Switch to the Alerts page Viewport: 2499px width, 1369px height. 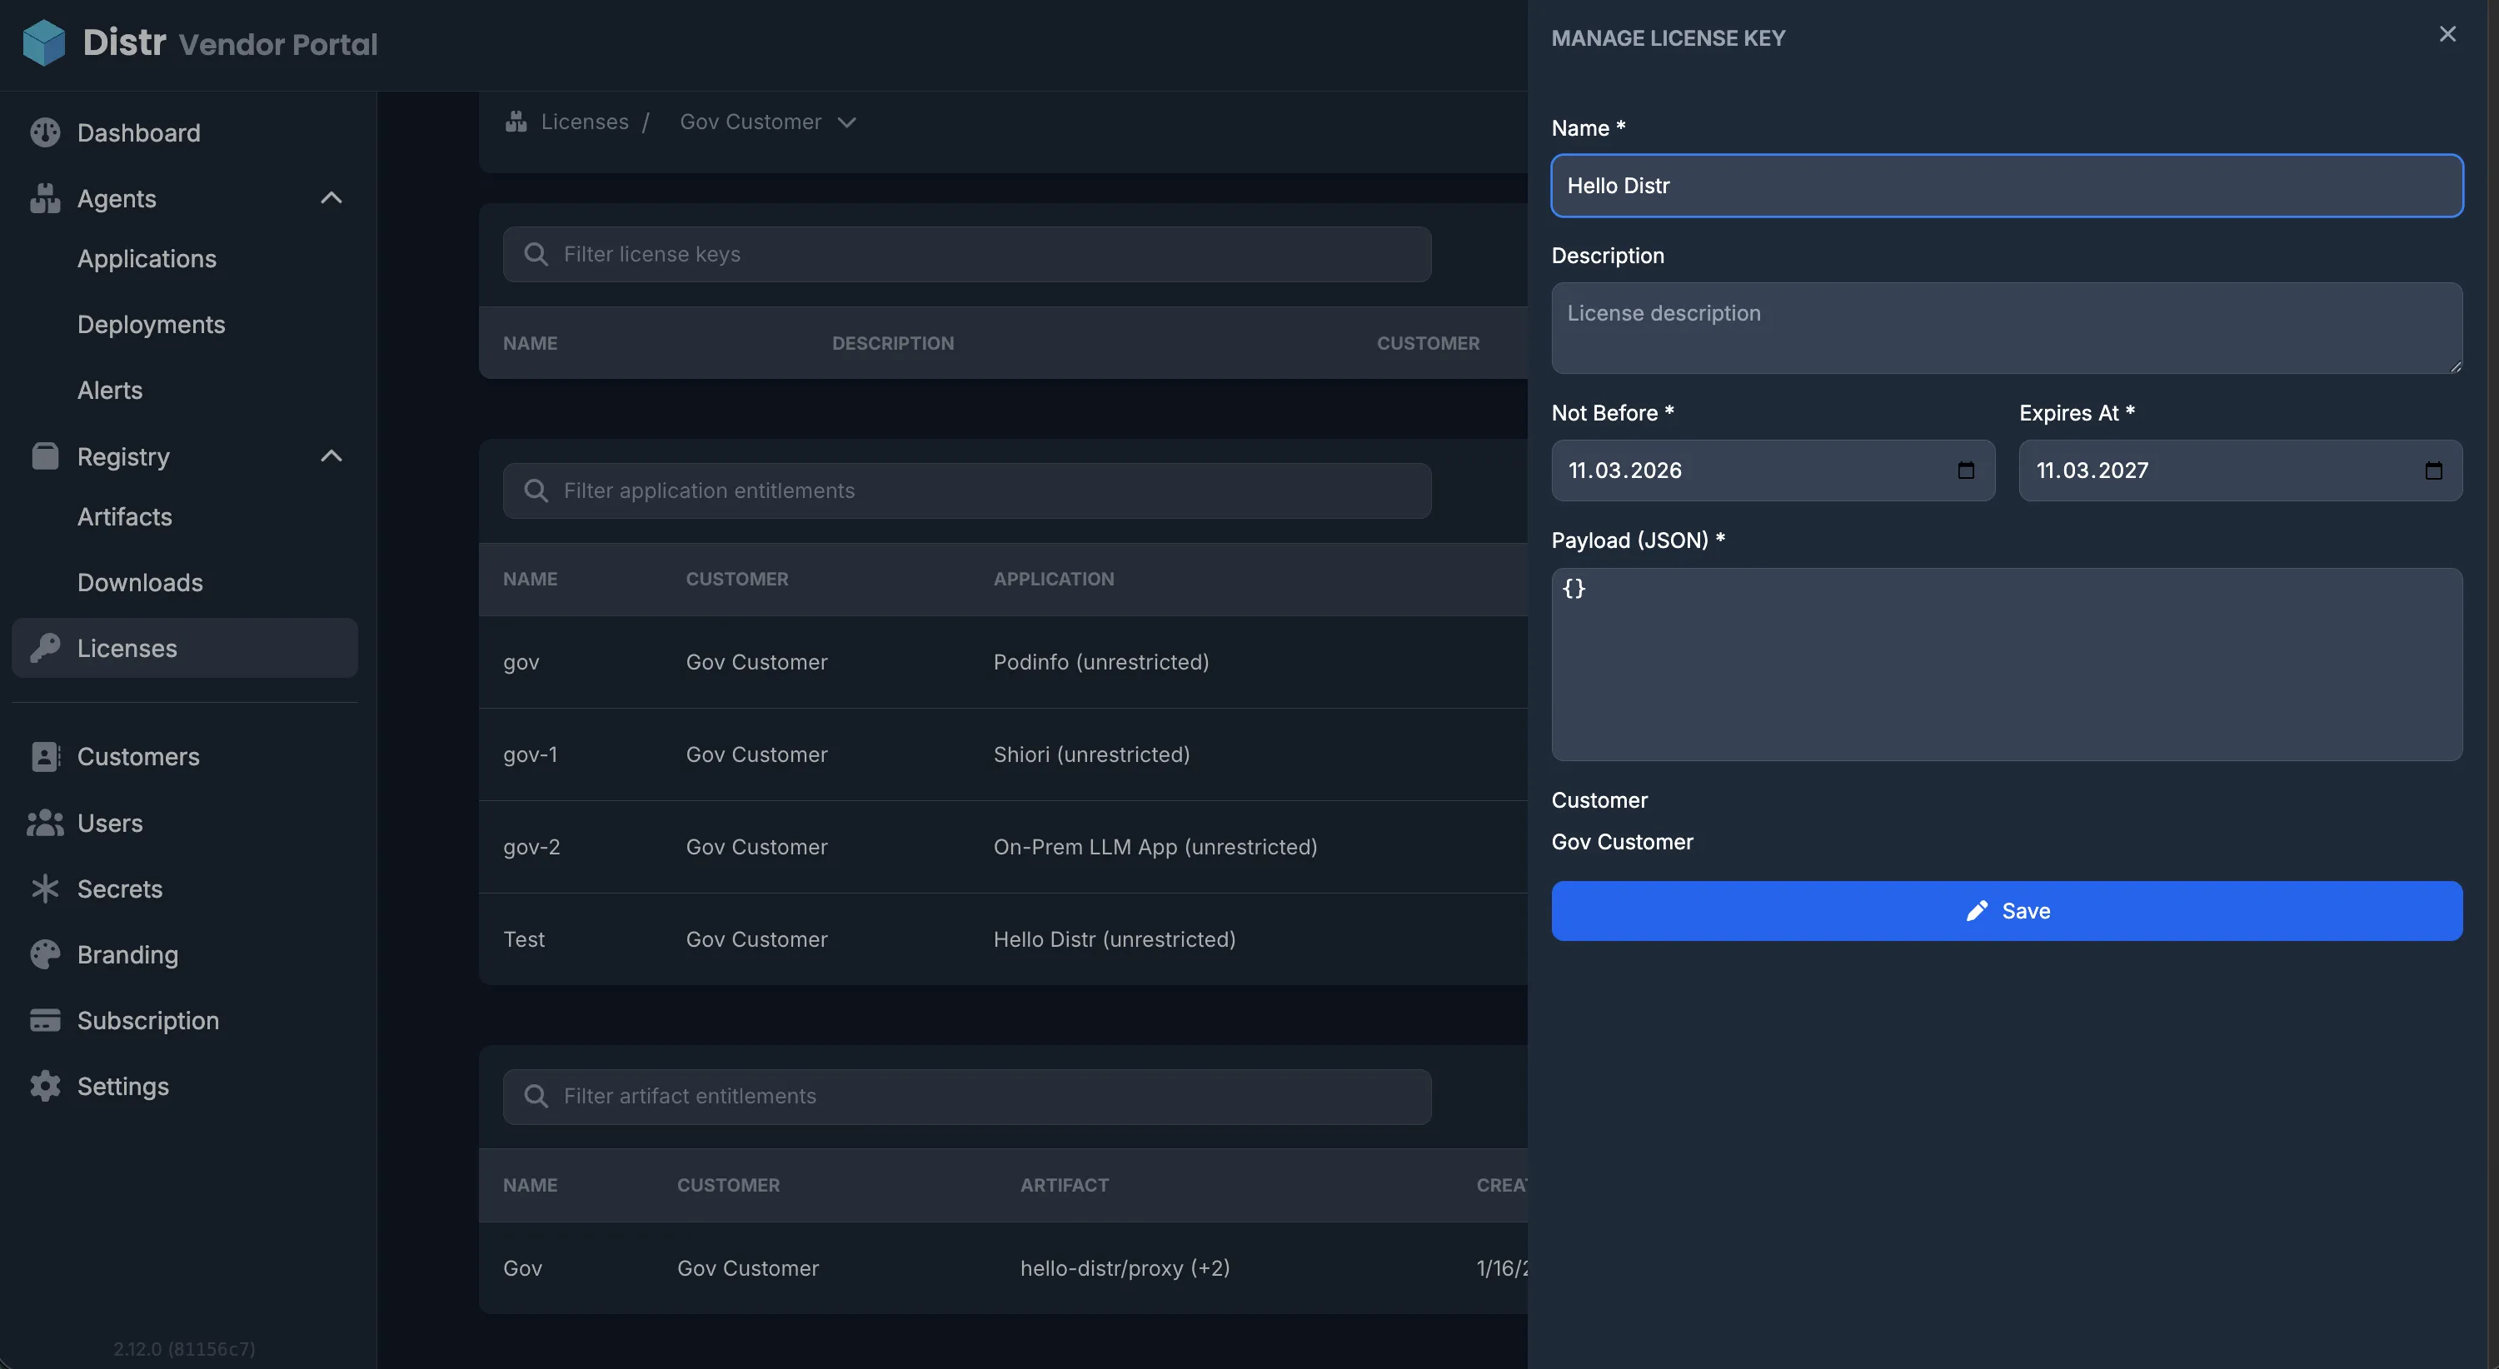coord(108,390)
